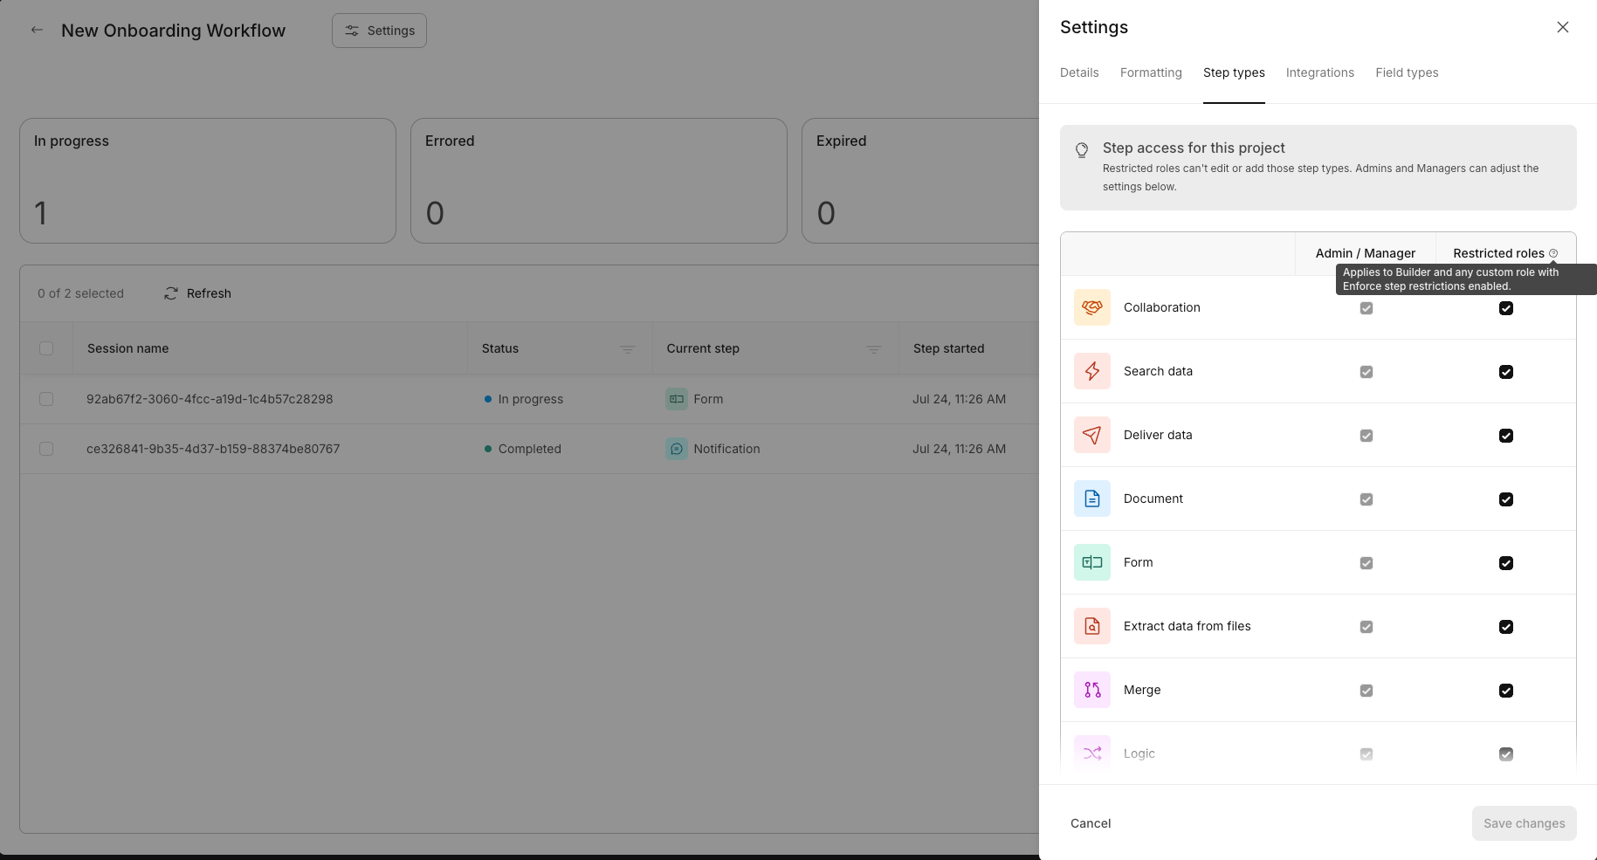Click the Current step column filter icon

[874, 349]
